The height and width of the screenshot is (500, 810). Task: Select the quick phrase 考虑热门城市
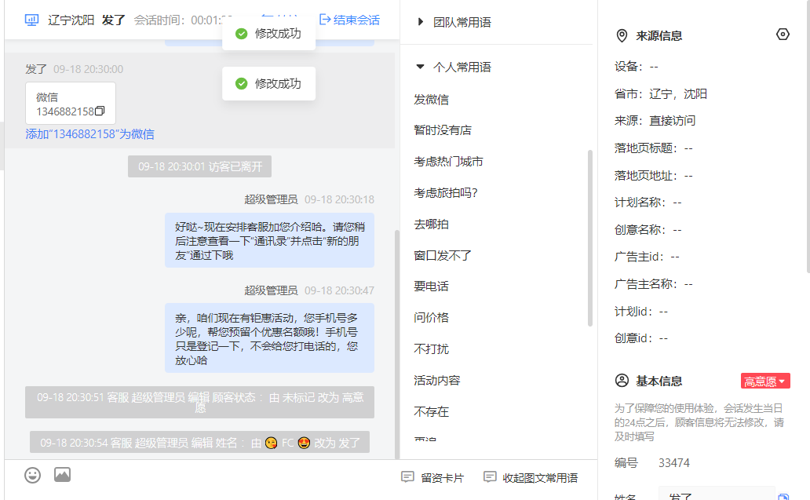[448, 162]
